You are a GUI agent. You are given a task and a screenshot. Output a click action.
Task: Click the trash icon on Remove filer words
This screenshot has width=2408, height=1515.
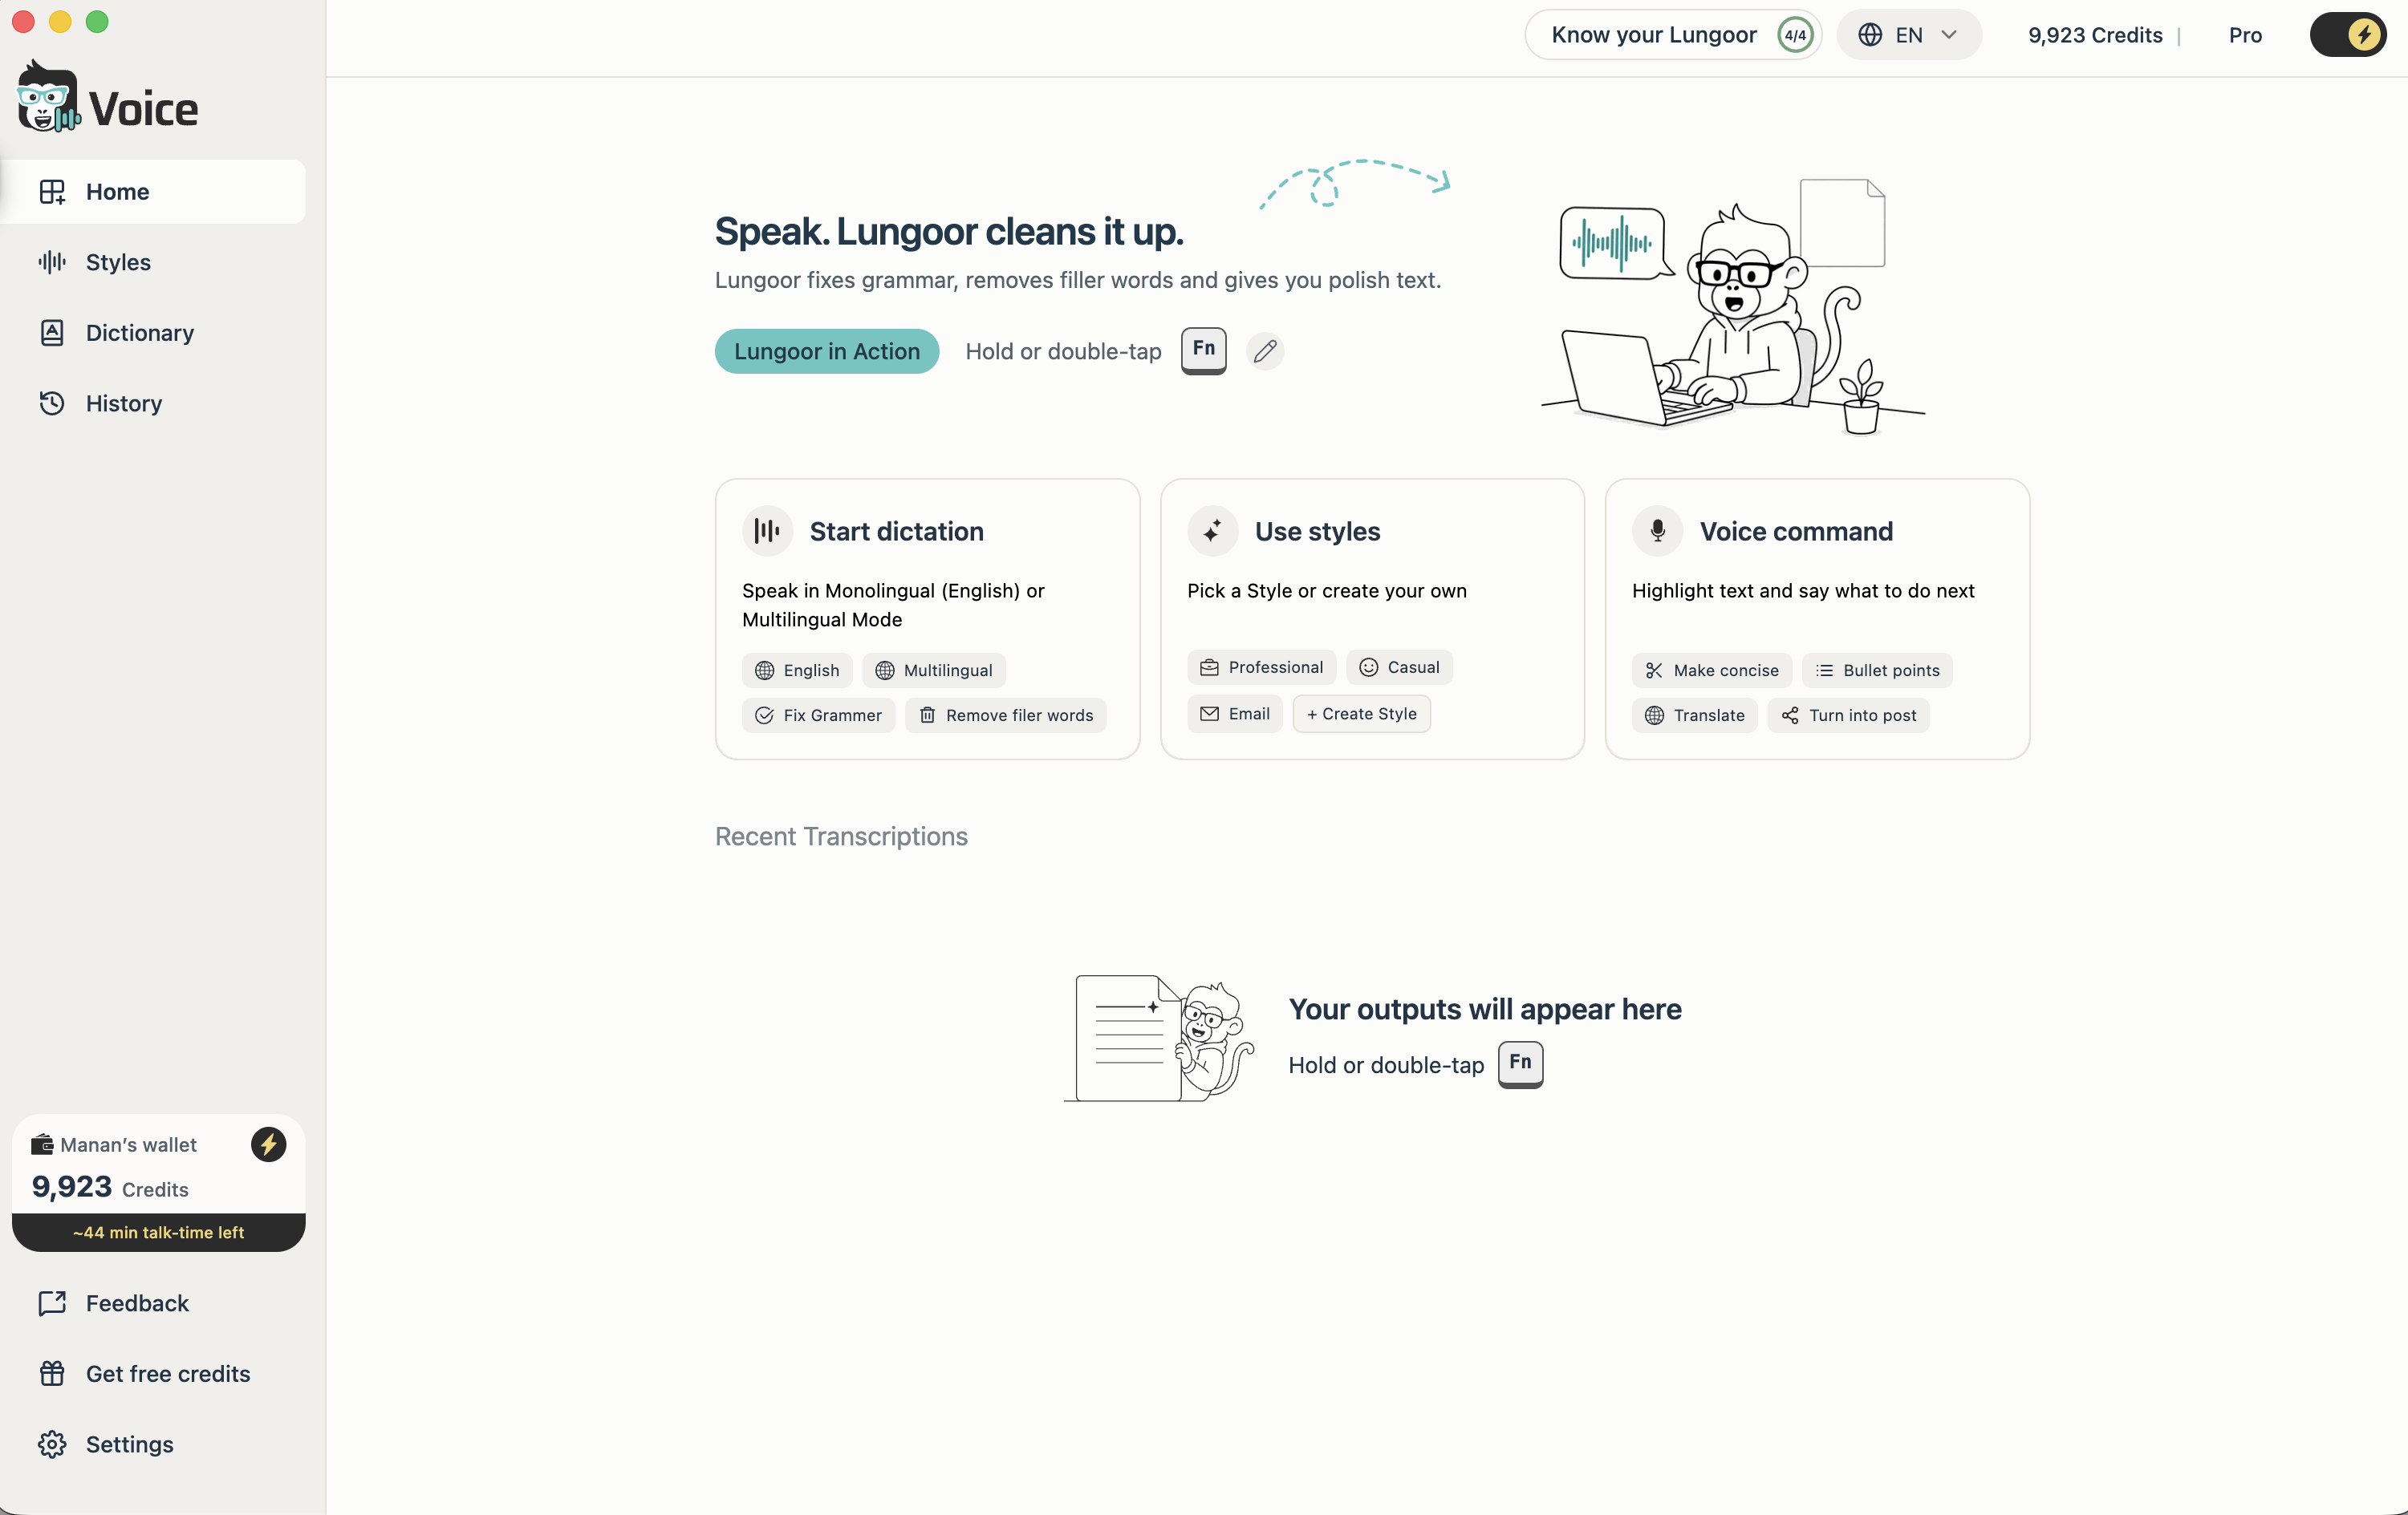[927, 715]
